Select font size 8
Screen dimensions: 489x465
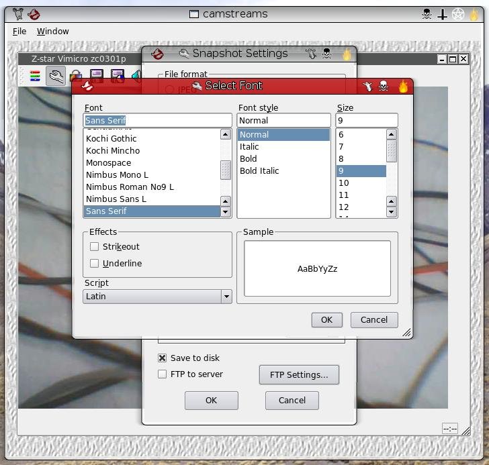(x=361, y=159)
